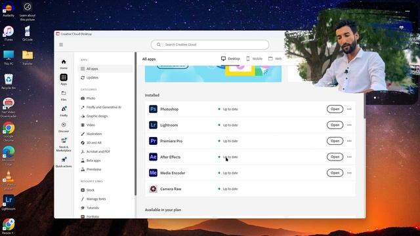Click the Camera Raw 'Up to date' status
This screenshot has height=236, width=420.
228,189
